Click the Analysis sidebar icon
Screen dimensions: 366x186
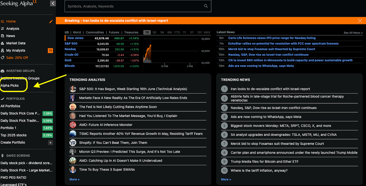(x=3, y=29)
